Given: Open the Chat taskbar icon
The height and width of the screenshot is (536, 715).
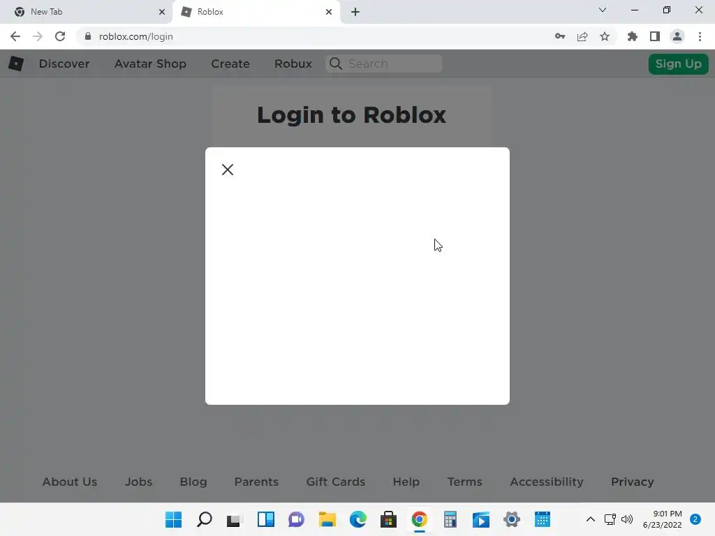Looking at the screenshot, I should (x=296, y=519).
